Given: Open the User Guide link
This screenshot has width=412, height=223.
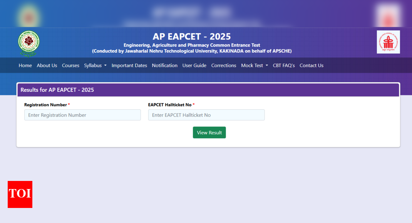Looking at the screenshot, I should tap(194, 66).
